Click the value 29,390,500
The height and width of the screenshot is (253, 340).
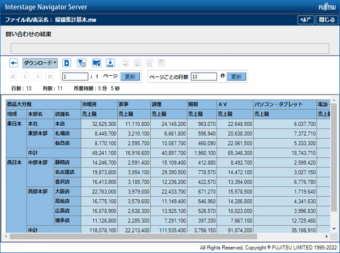pos(173,173)
